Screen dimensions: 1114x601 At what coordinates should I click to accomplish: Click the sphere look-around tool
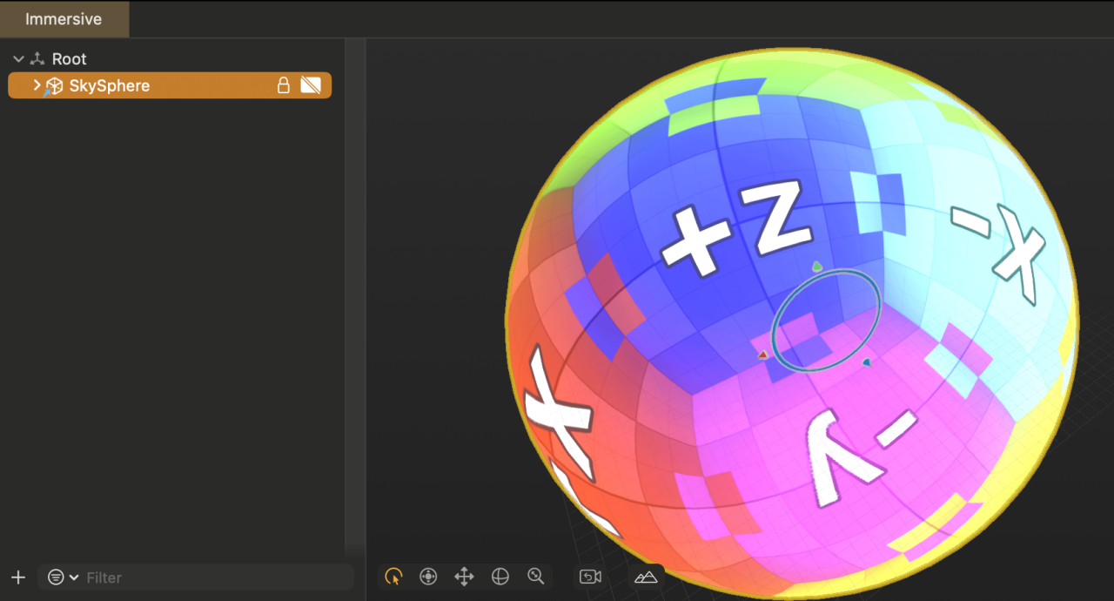point(500,577)
